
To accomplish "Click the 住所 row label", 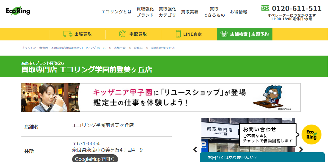I will tap(29, 151).
